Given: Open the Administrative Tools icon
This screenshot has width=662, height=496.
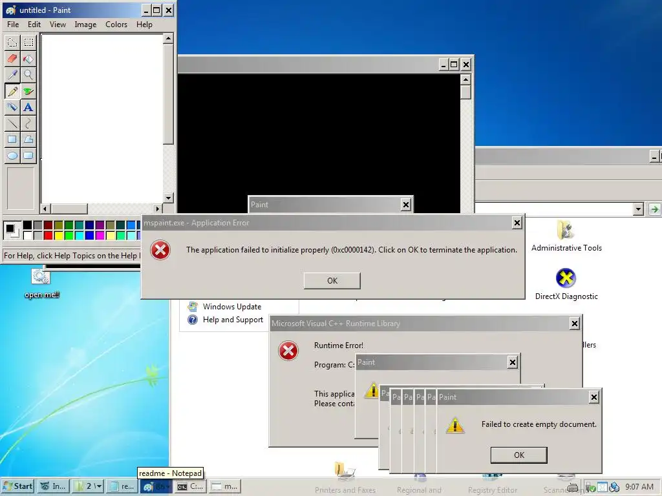Looking at the screenshot, I should coord(566,235).
